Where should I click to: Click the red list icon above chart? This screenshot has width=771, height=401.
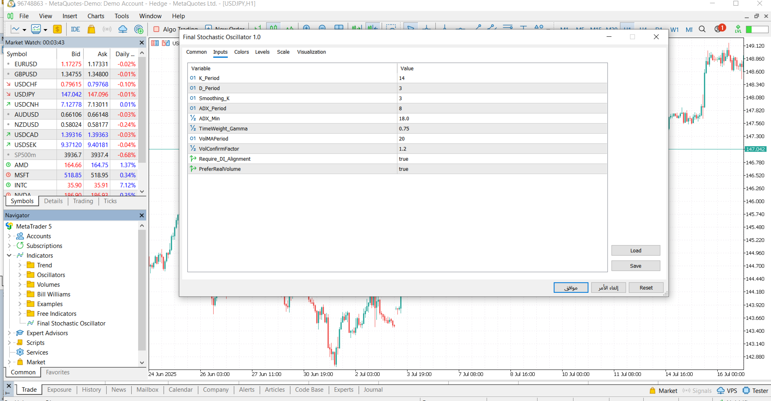(x=155, y=43)
